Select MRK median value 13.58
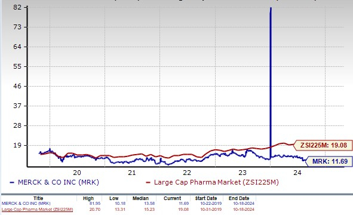 pos(149,204)
